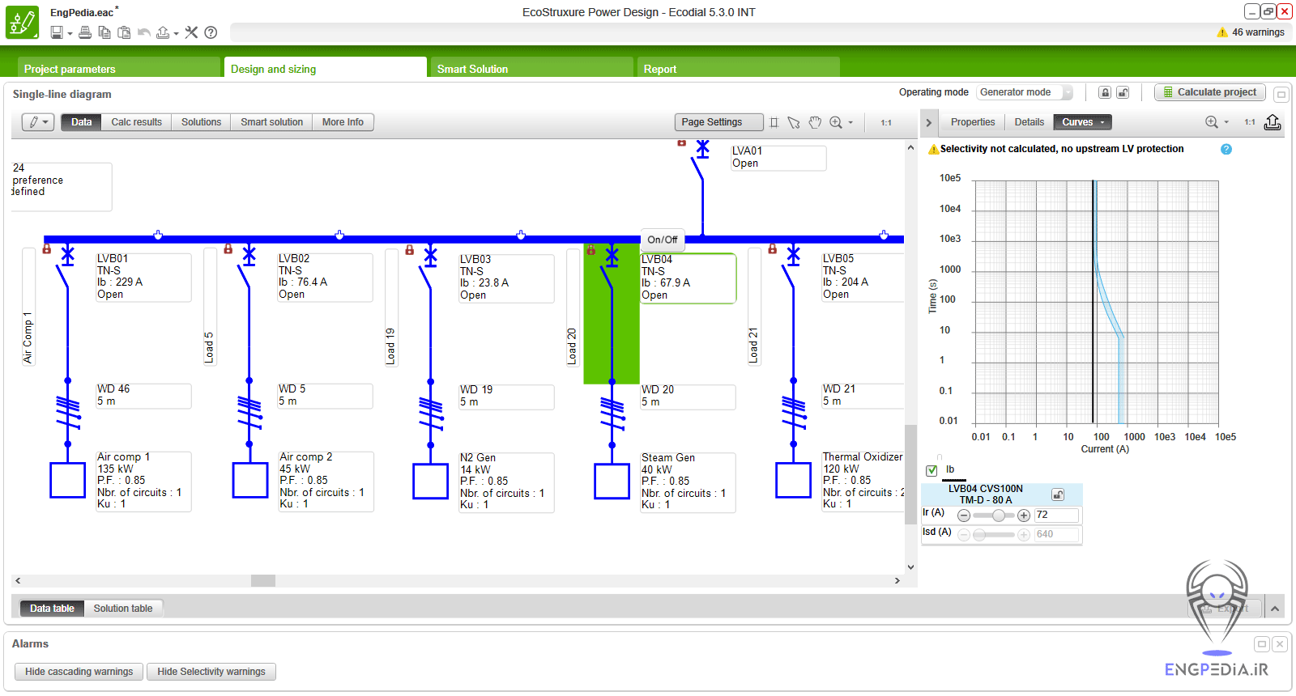This screenshot has width=1296, height=696.
Task: Click the Calculate project button
Action: 1209,92
